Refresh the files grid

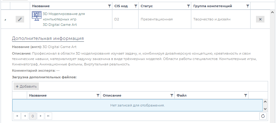pos(263,116)
